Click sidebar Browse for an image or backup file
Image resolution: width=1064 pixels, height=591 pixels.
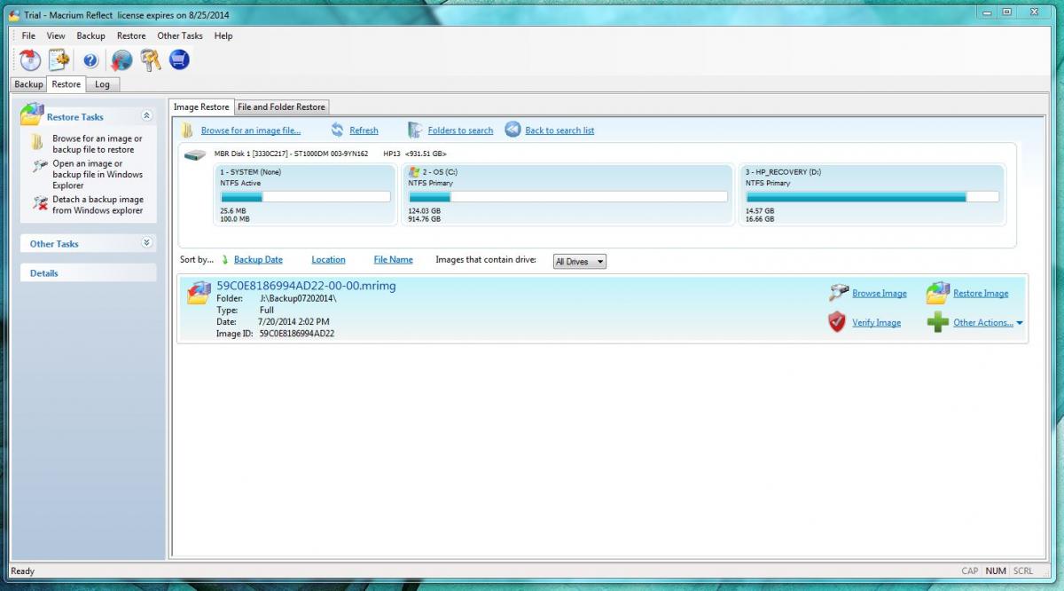(x=97, y=144)
